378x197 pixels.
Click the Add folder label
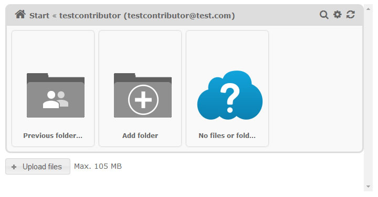tap(140, 135)
